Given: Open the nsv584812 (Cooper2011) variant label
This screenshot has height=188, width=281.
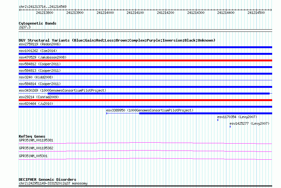Looking at the screenshot, I should (x=40, y=64).
